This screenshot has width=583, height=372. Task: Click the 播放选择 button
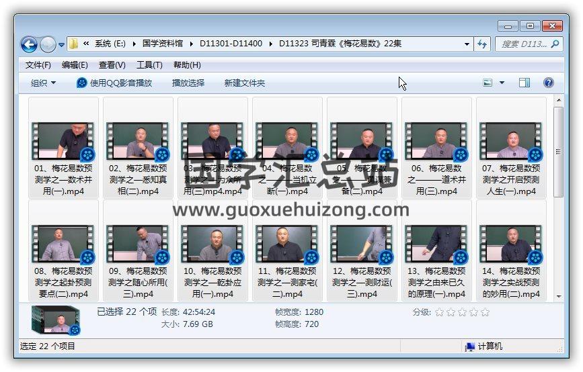coord(188,83)
